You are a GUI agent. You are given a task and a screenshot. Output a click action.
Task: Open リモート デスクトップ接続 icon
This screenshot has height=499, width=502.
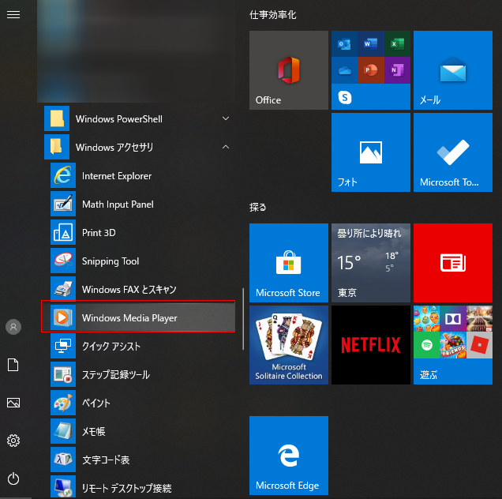tap(63, 487)
